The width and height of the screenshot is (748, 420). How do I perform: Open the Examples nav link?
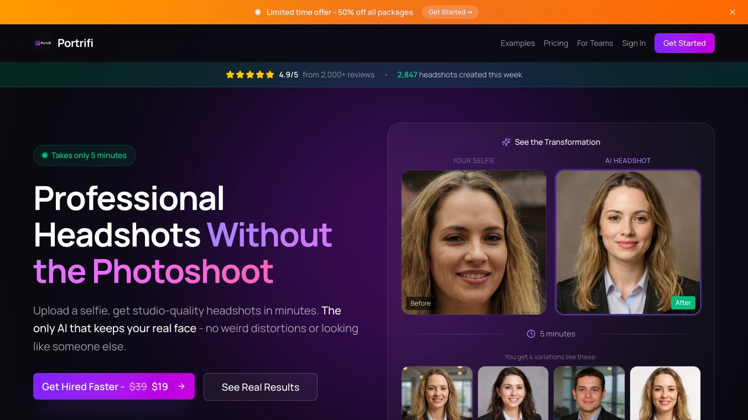pos(518,43)
